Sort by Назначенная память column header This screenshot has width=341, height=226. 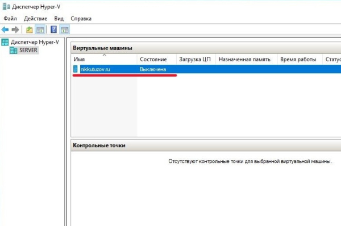click(247, 59)
